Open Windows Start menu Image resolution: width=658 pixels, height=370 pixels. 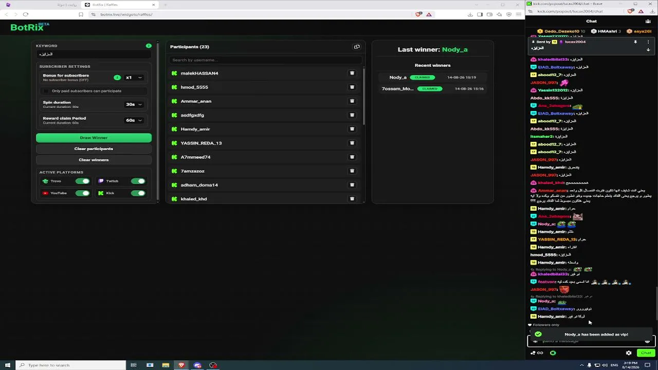coord(8,365)
